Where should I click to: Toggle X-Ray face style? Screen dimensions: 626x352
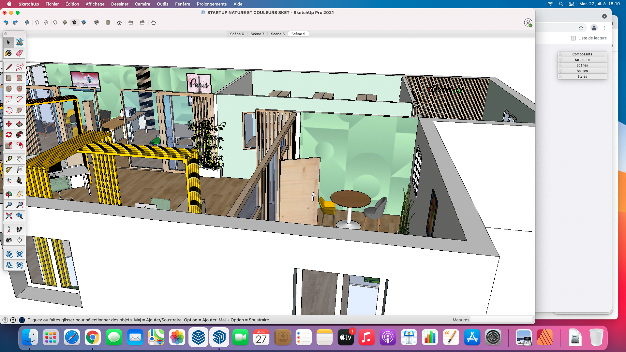pyautogui.click(x=27, y=22)
